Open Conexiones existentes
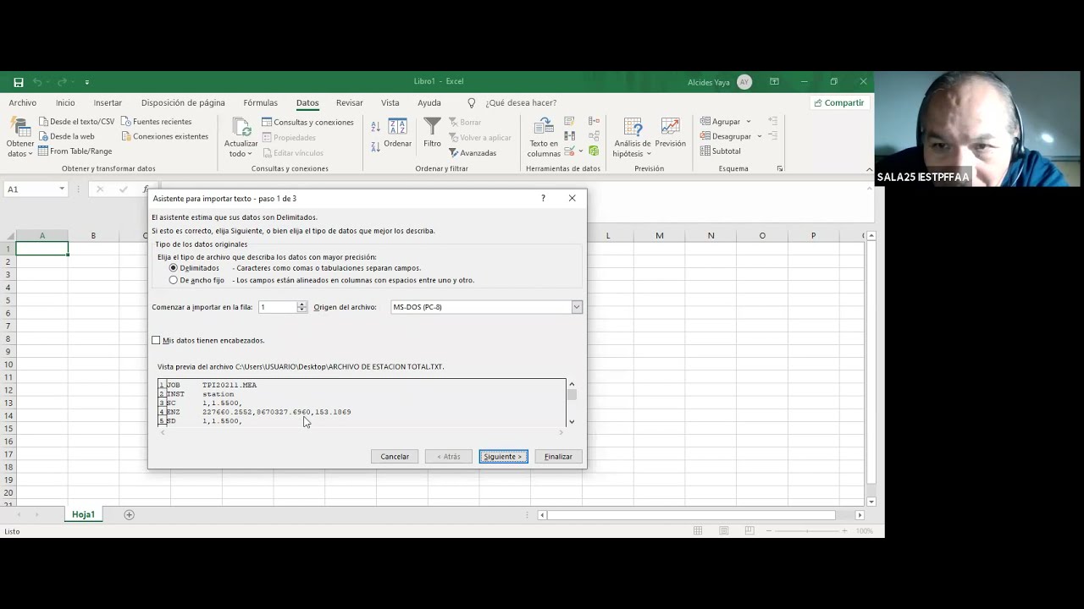The image size is (1084, 609). (x=164, y=136)
